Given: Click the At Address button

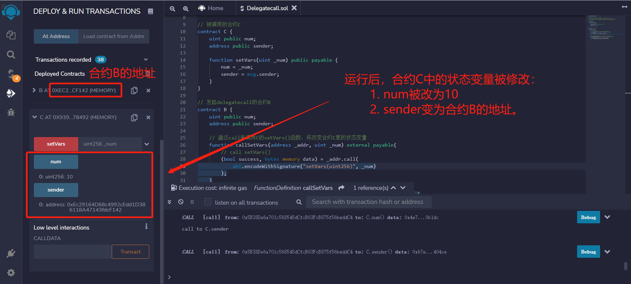Looking at the screenshot, I should point(56,36).
